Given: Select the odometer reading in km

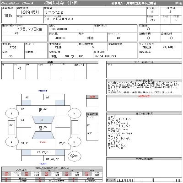Looking at the screenshot, I should pos(30,29).
